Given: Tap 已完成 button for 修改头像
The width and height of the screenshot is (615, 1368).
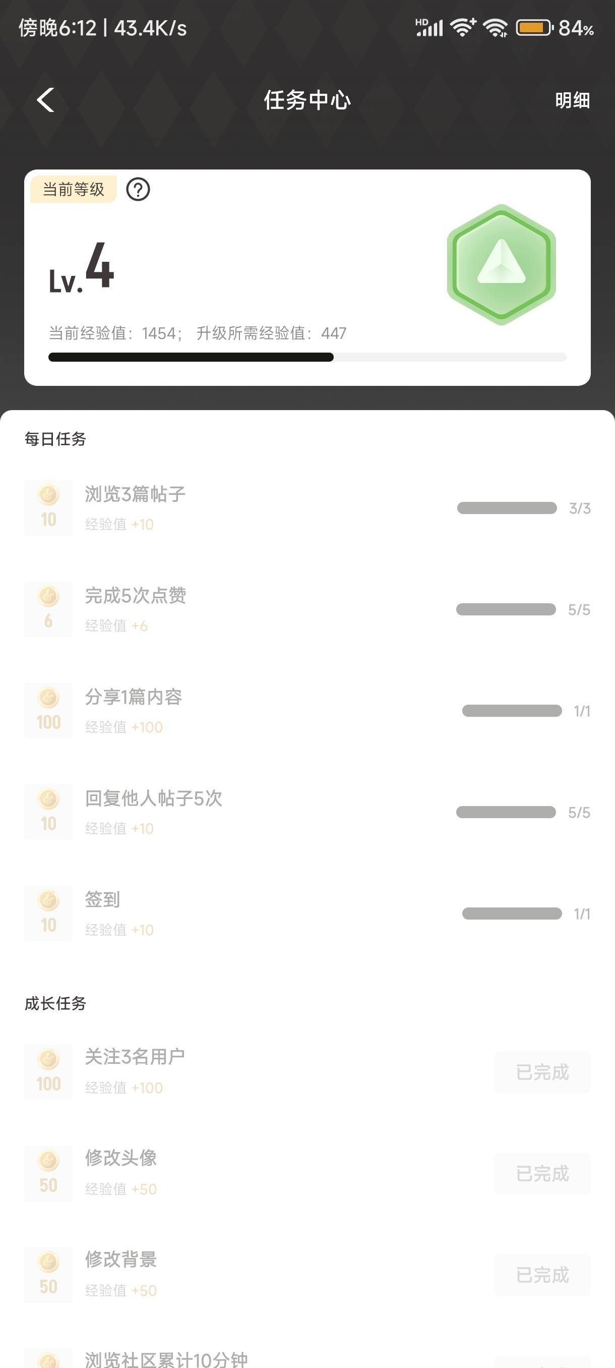Looking at the screenshot, I should (542, 1174).
